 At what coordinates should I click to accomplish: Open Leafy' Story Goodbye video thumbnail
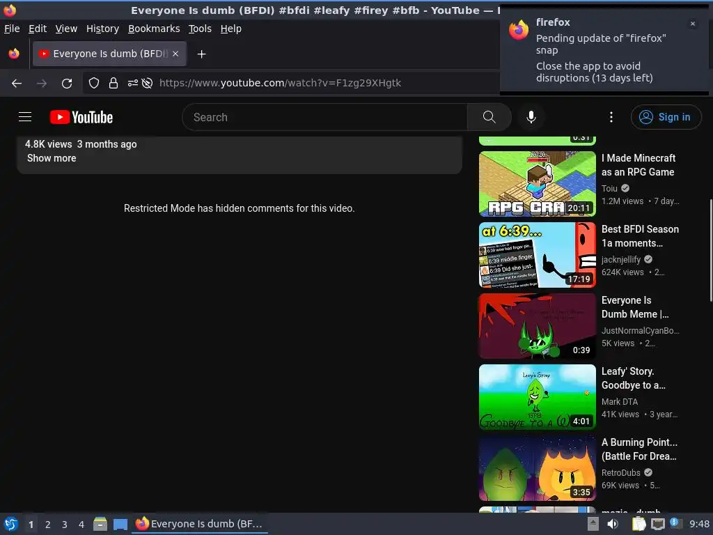tap(537, 396)
